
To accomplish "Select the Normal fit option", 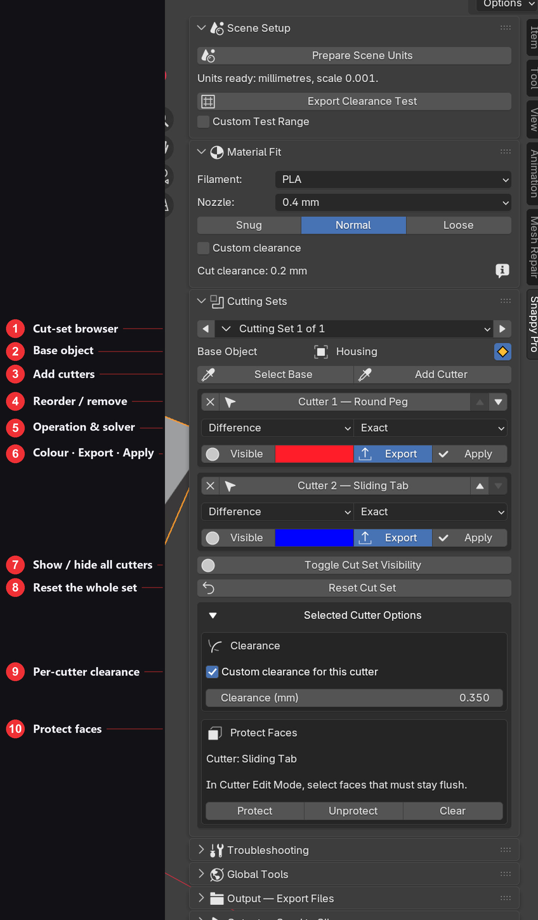I will point(354,225).
